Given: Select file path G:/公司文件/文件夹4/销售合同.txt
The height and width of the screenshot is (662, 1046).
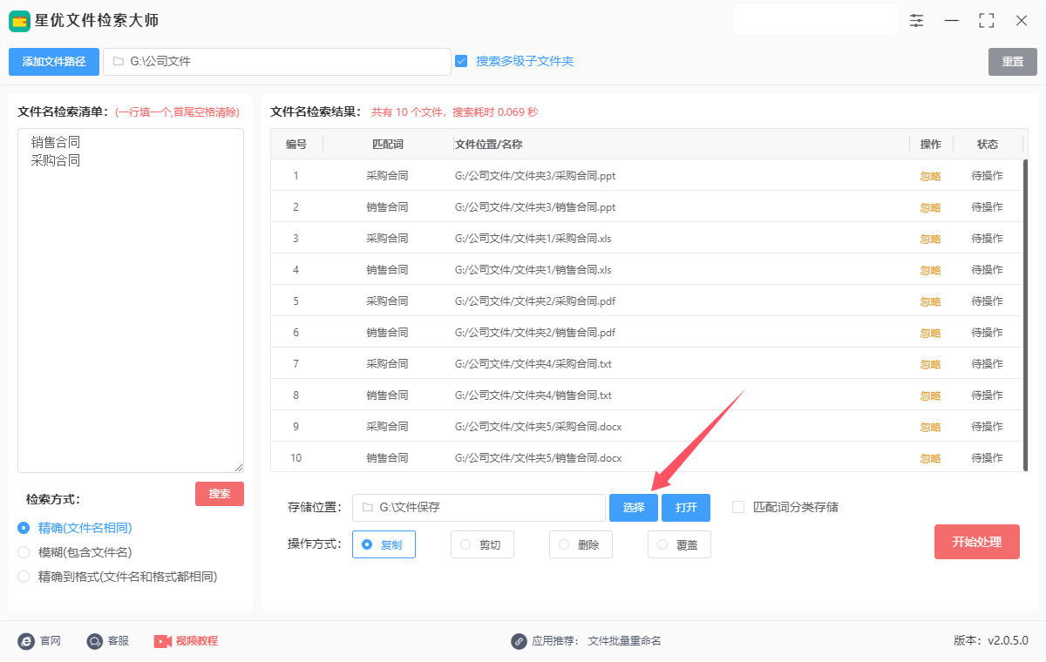Looking at the screenshot, I should [533, 395].
